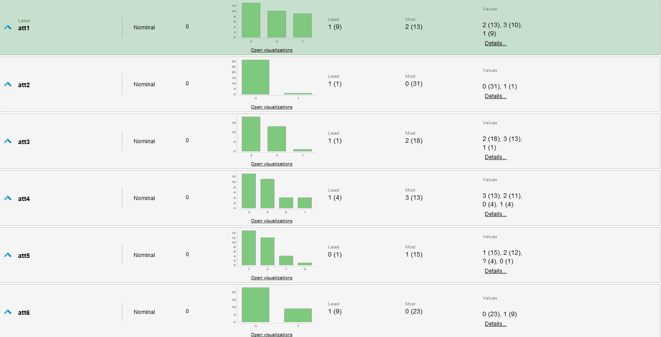View Details for att4 values
This screenshot has width=661, height=337.
(496, 214)
